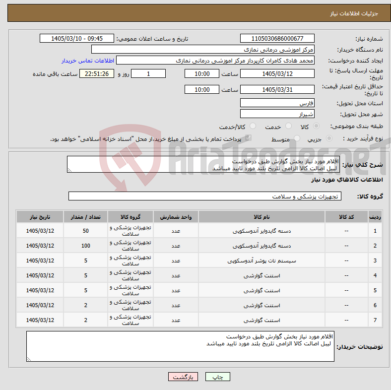
Task: Select the کالا radio button
Action: 316,126
